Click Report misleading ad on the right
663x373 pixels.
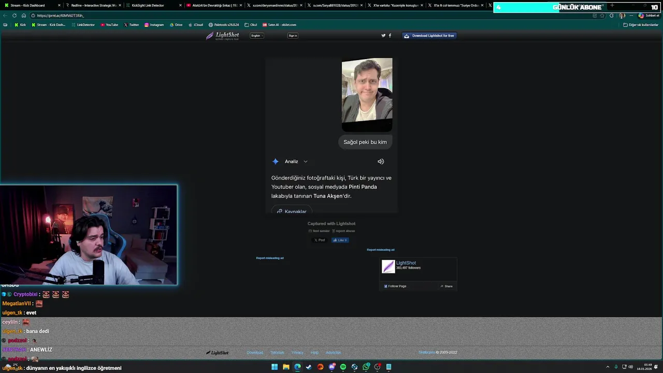pyautogui.click(x=381, y=250)
